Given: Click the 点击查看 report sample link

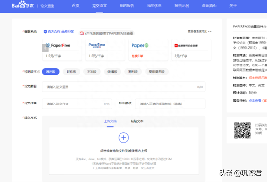Looking at the screenshot, I should tap(255, 100).
